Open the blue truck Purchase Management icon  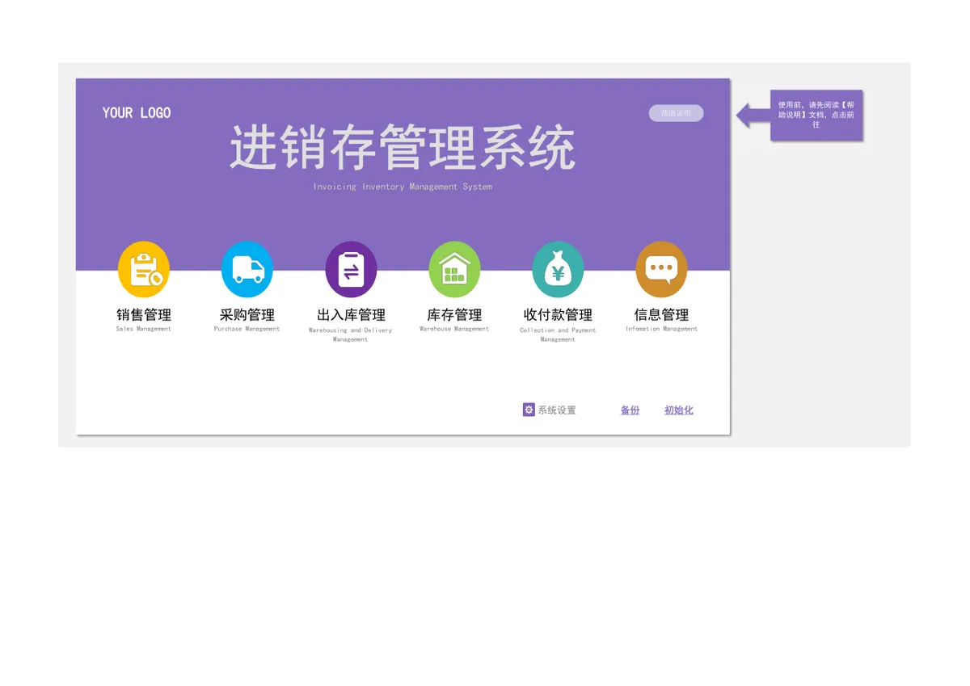[x=247, y=270]
